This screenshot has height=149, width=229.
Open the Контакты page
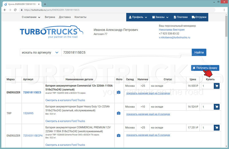(x=80, y=17)
